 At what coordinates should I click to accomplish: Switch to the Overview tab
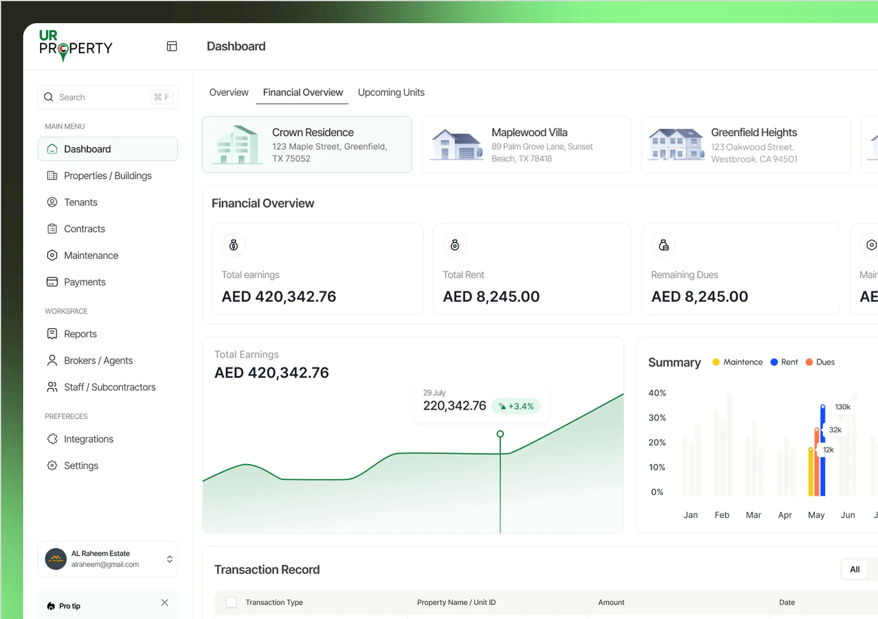(x=229, y=93)
